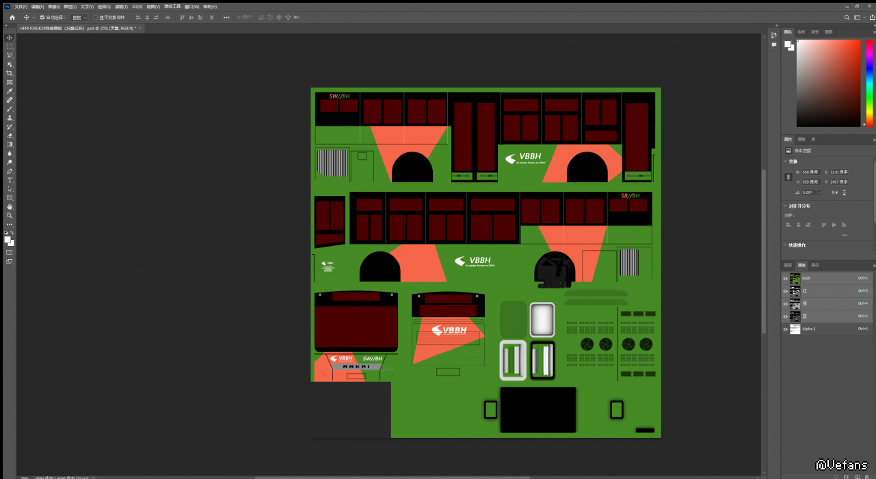Hide the Alpha 1 channel visibility
Screen dimensions: 876x479
785,329
